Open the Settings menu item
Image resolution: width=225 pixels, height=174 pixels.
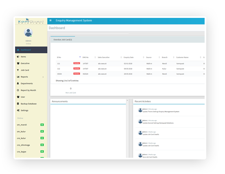tap(31, 111)
